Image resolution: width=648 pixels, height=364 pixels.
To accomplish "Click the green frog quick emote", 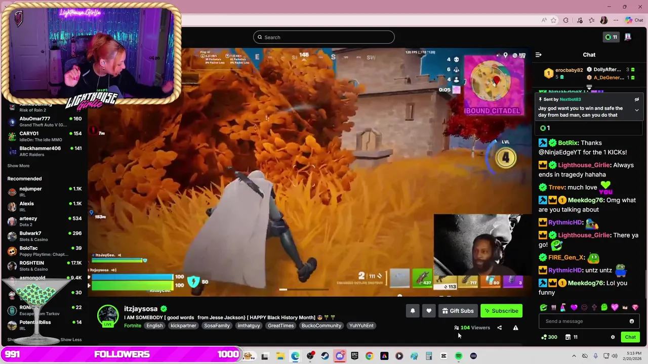I will click(x=543, y=307).
